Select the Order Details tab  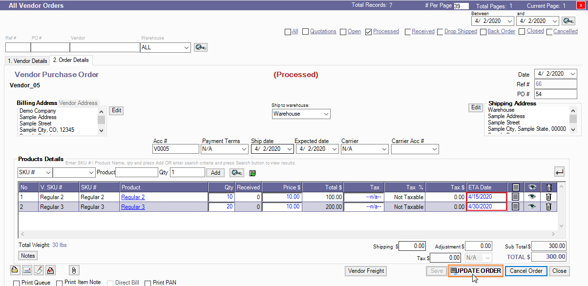71,61
